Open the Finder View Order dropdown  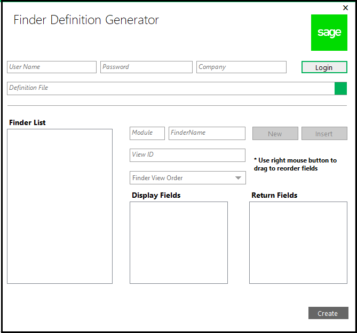click(188, 177)
